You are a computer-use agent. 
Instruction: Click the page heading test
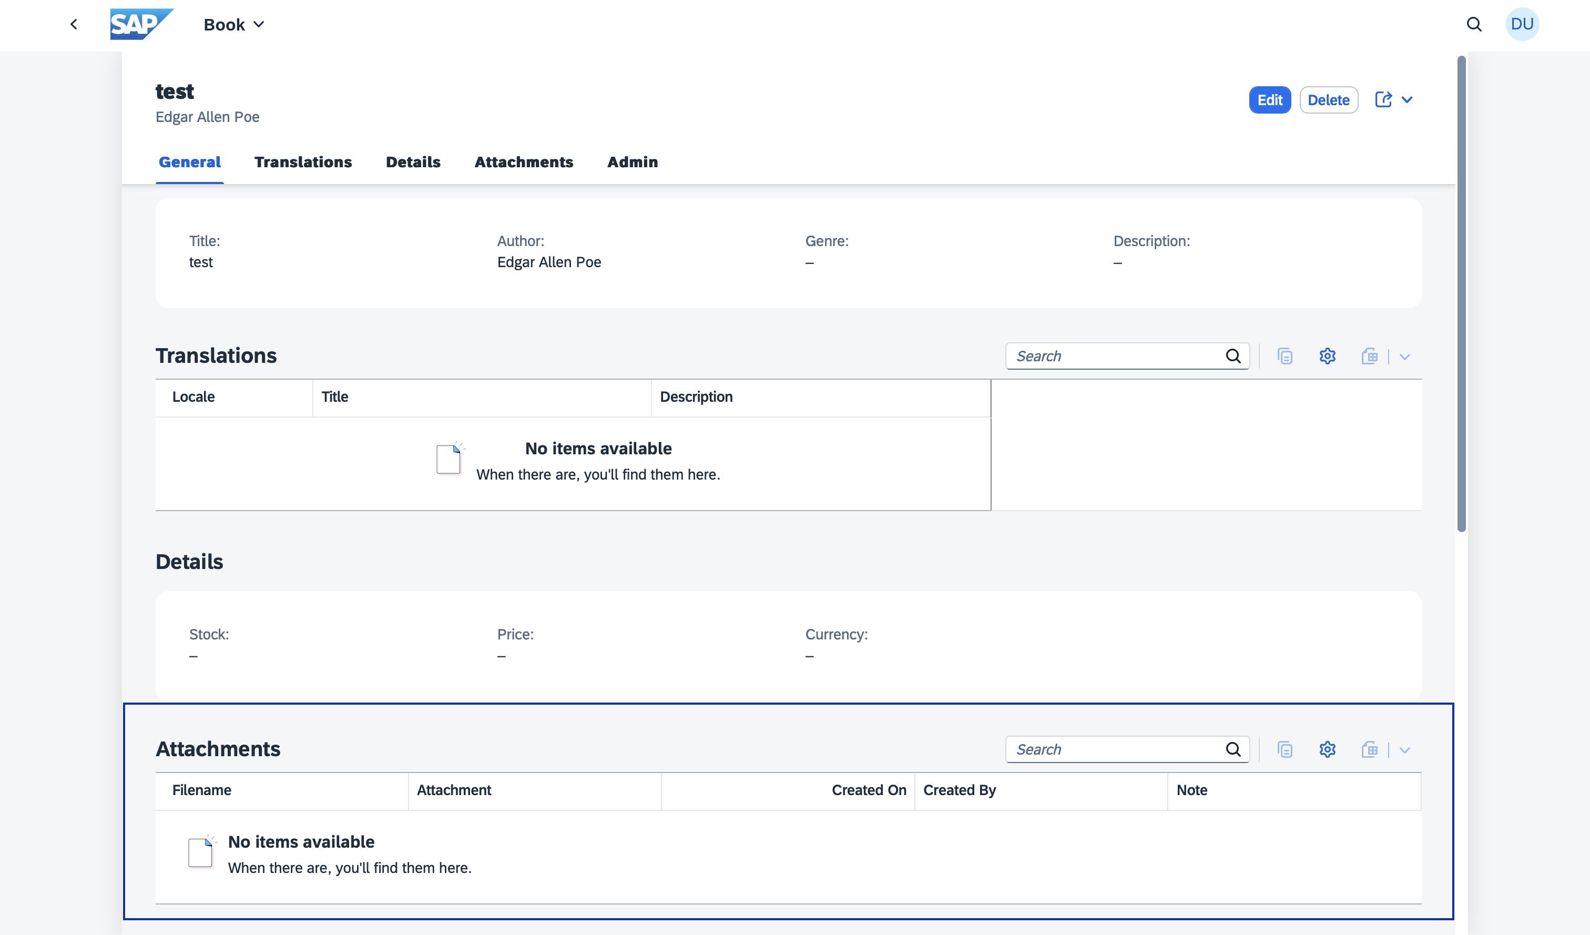click(175, 92)
